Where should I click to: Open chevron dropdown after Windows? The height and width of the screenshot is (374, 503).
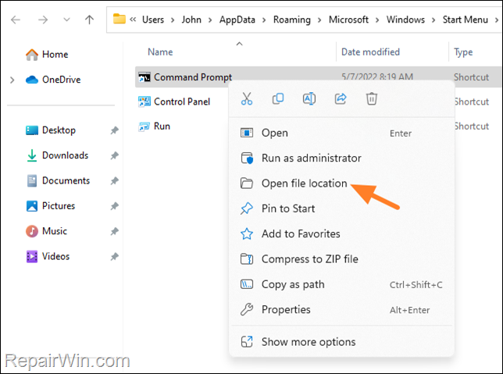[433, 20]
